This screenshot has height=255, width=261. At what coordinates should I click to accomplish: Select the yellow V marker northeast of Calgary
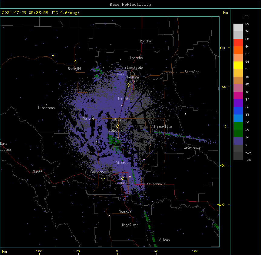tap(130, 177)
